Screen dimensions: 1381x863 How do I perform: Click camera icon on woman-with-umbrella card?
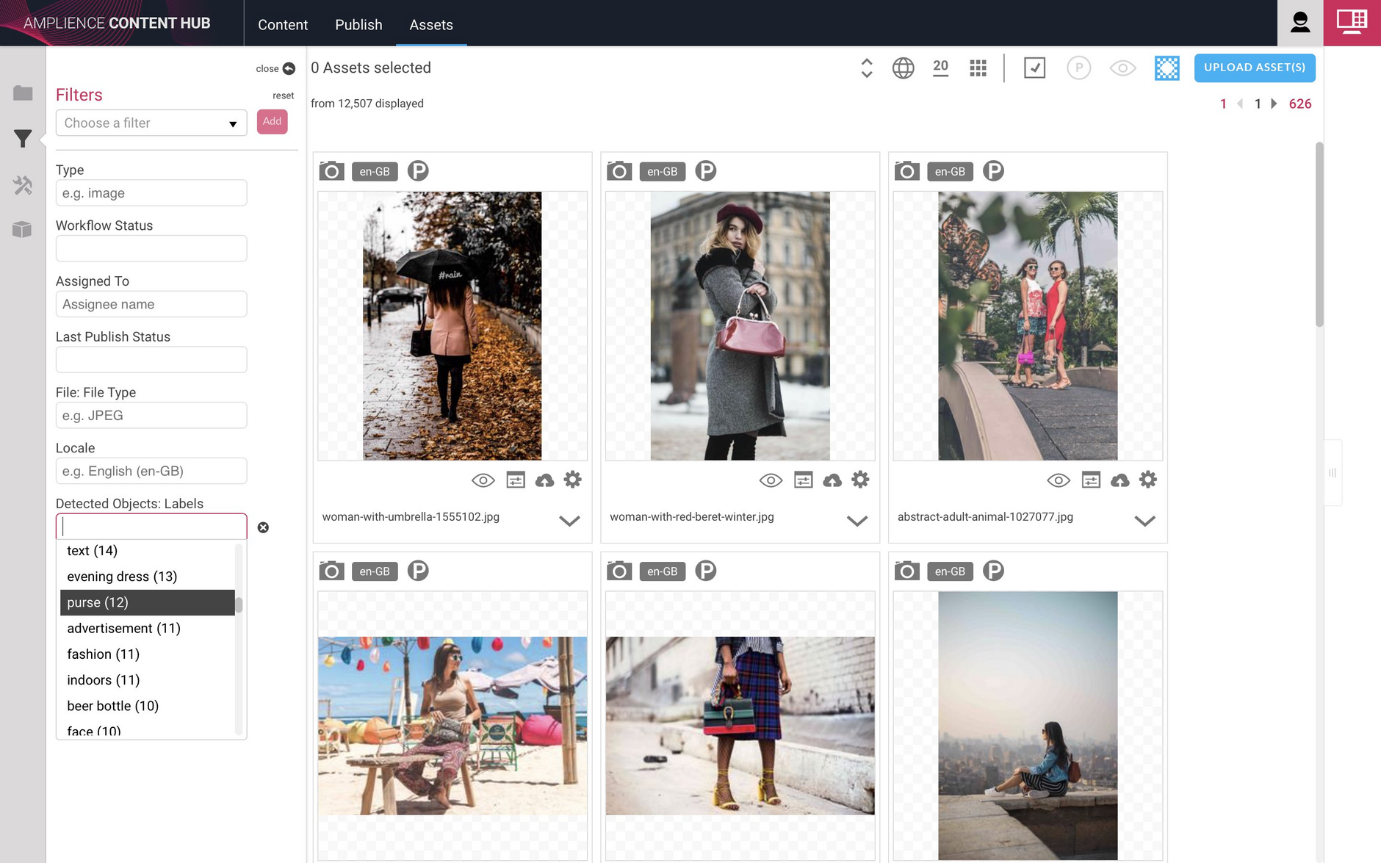(331, 171)
